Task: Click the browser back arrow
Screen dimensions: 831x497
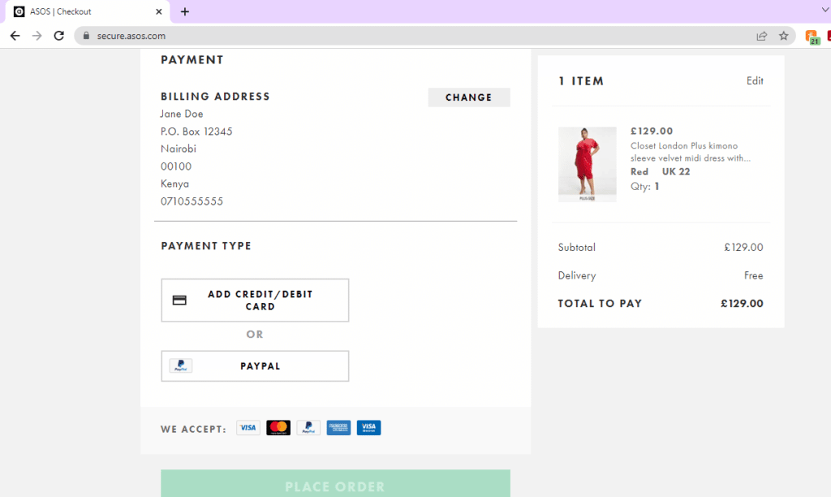Action: click(15, 36)
